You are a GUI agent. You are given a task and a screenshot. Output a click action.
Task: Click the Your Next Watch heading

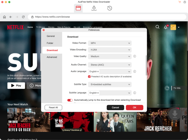pyautogui.click(x=18, y=105)
